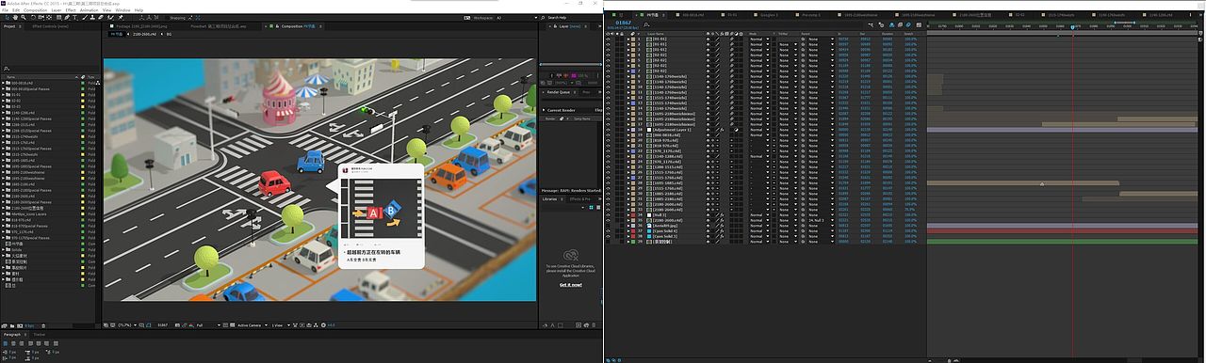Click the align text left paragraph icon

(x=6, y=343)
